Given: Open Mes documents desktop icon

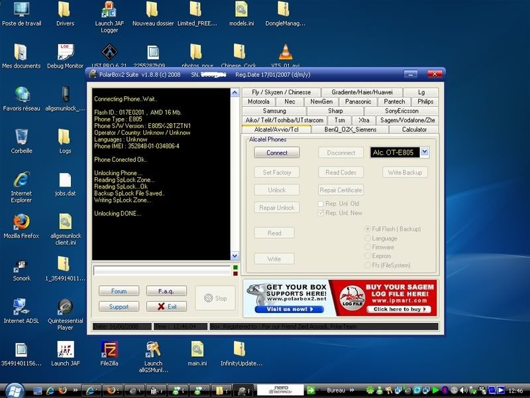Looking at the screenshot, I should [21, 56].
